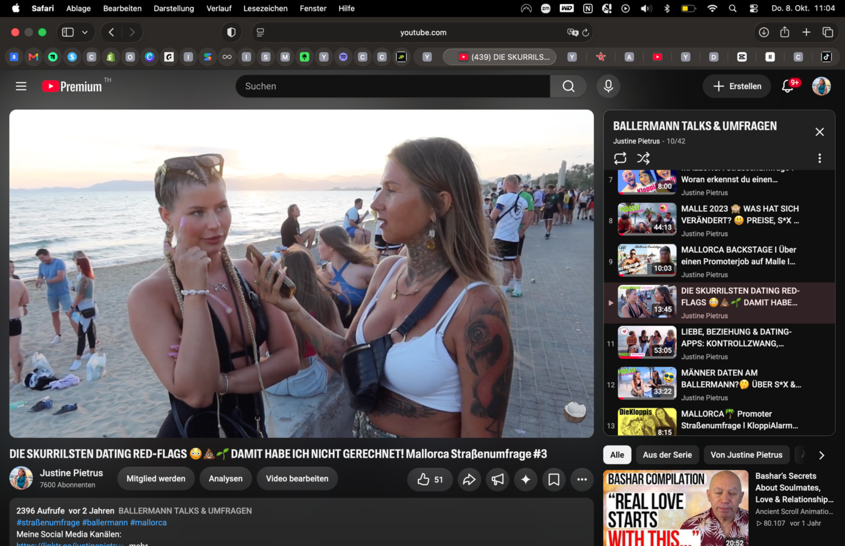Open Justine Pietrus channel name under video
845x546 pixels.
pos(71,473)
